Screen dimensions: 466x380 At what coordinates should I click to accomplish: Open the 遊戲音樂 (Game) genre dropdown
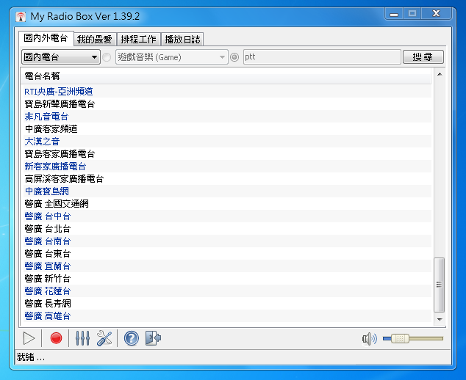(x=172, y=57)
